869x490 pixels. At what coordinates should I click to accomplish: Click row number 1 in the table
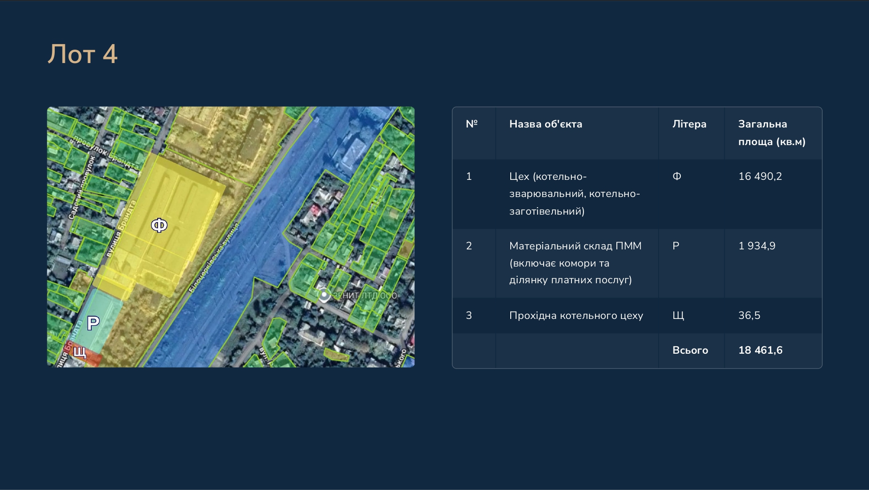(469, 176)
